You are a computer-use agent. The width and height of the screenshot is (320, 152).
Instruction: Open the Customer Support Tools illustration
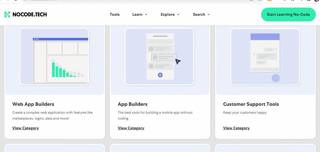[265, 57]
